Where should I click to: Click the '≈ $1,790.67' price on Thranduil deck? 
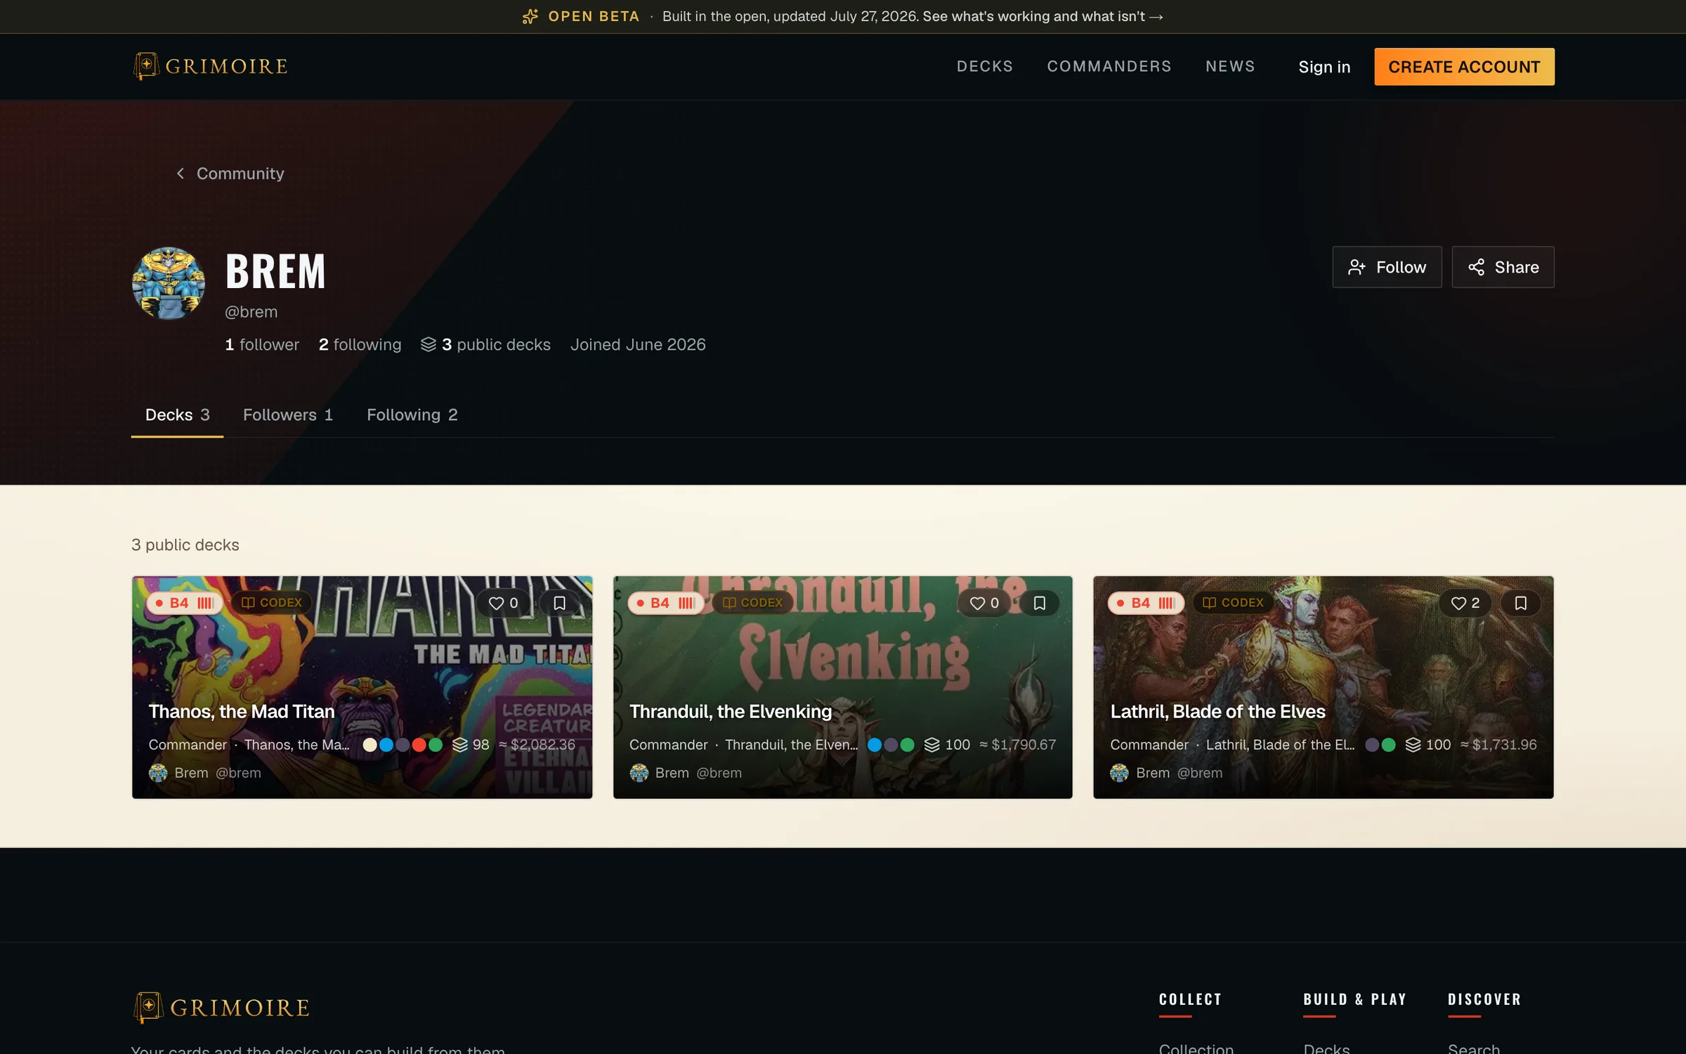click(x=1018, y=745)
